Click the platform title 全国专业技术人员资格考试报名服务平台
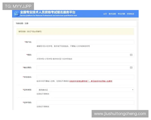151x120 pixels. (48, 12)
